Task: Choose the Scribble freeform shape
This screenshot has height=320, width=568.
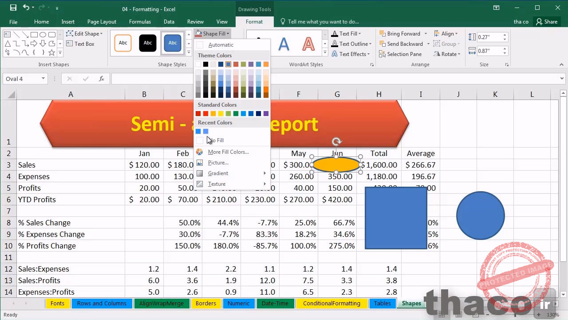Action: coord(7,52)
